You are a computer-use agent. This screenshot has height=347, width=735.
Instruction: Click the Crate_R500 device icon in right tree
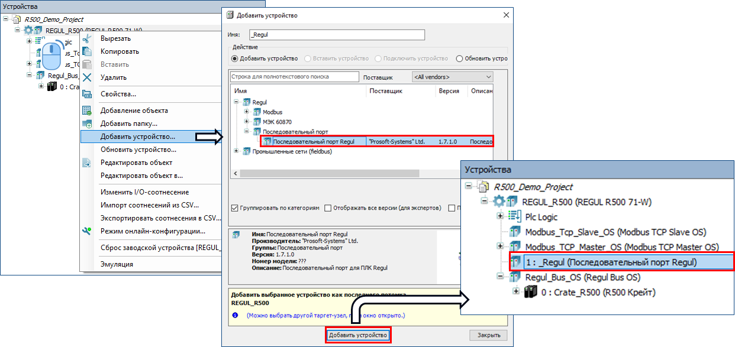coord(531,292)
